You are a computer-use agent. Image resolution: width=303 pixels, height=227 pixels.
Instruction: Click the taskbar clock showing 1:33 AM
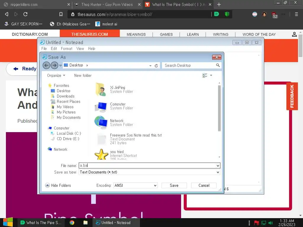click(287, 223)
